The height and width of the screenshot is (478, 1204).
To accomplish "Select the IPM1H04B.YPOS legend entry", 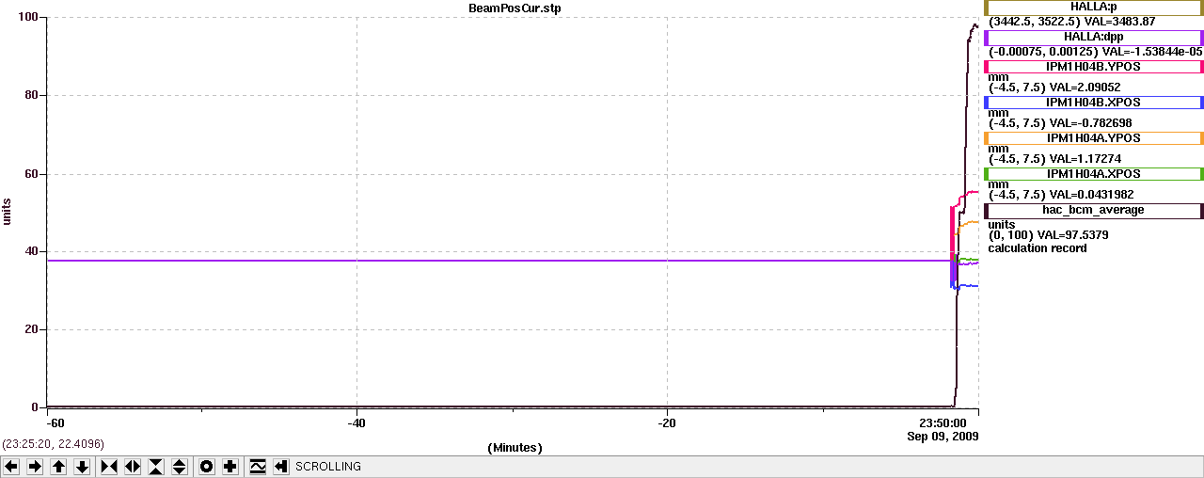I will pos(1093,67).
